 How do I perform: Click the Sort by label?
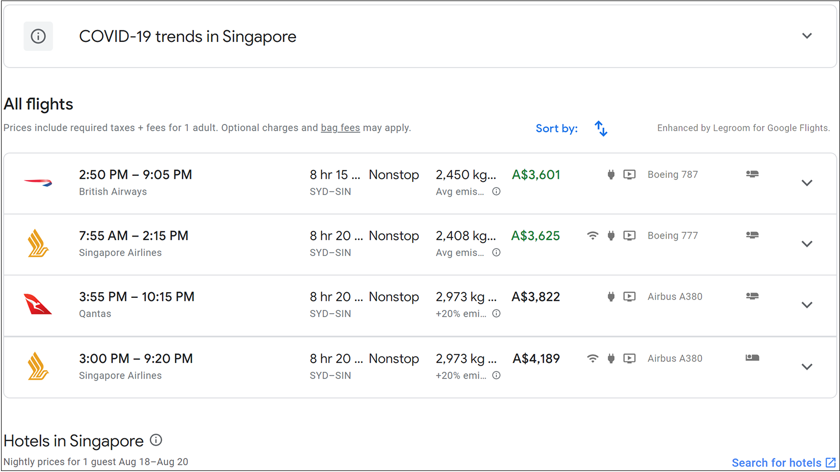[x=556, y=128]
